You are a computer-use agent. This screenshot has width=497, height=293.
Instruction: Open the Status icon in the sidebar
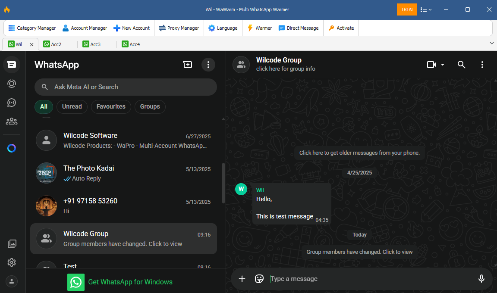tap(12, 84)
